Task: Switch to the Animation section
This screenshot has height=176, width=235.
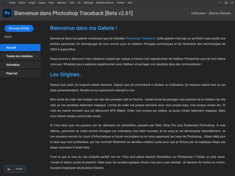Action: point(20,65)
